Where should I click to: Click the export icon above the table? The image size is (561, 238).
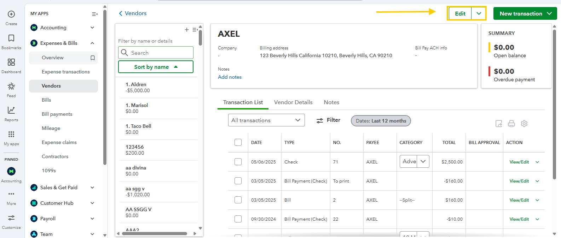tap(499, 124)
